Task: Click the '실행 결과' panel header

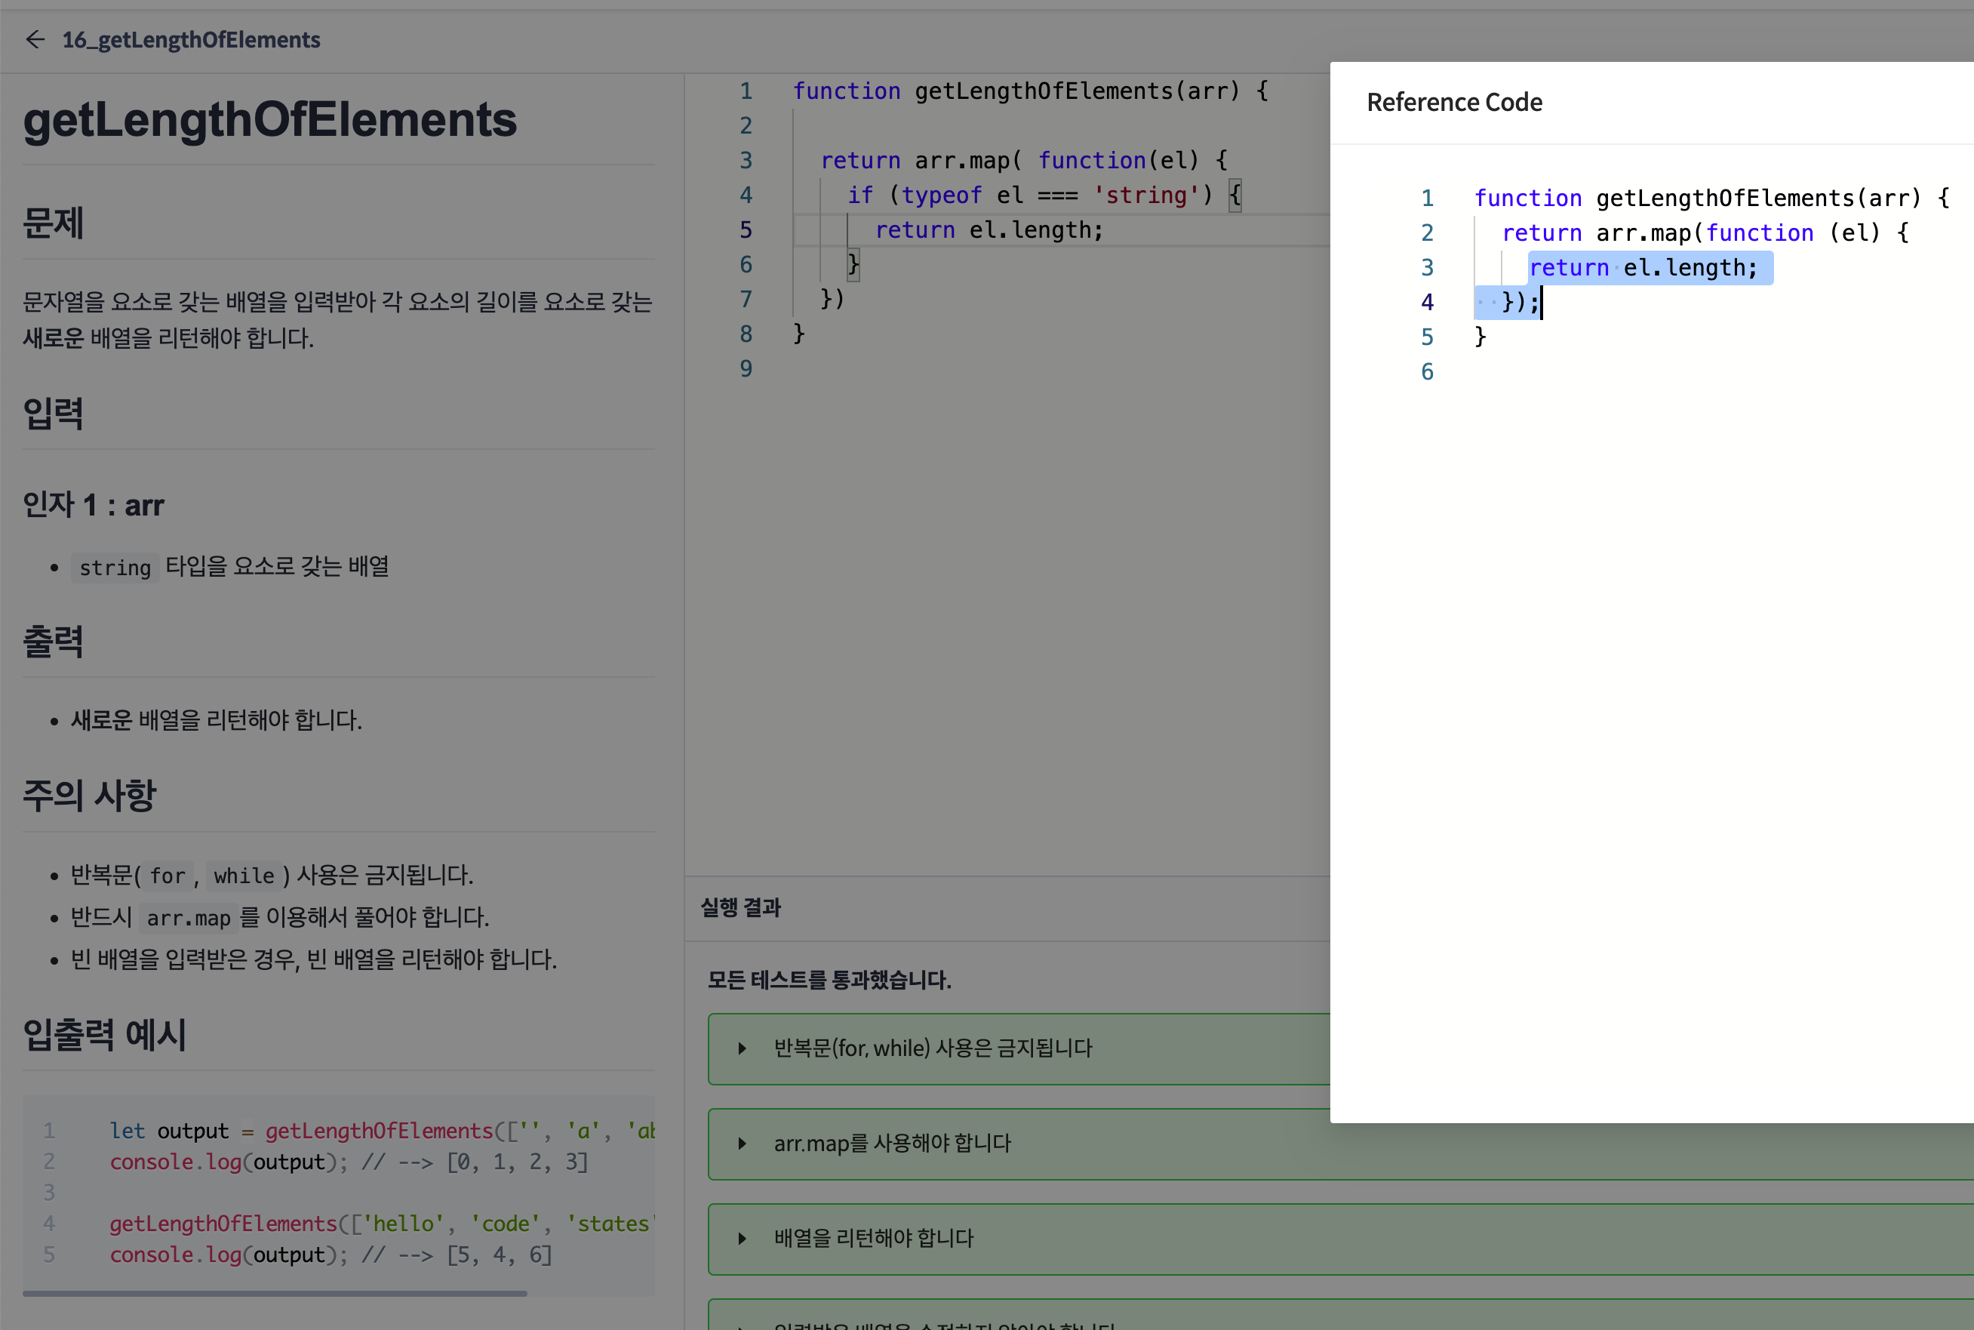Action: pos(740,907)
